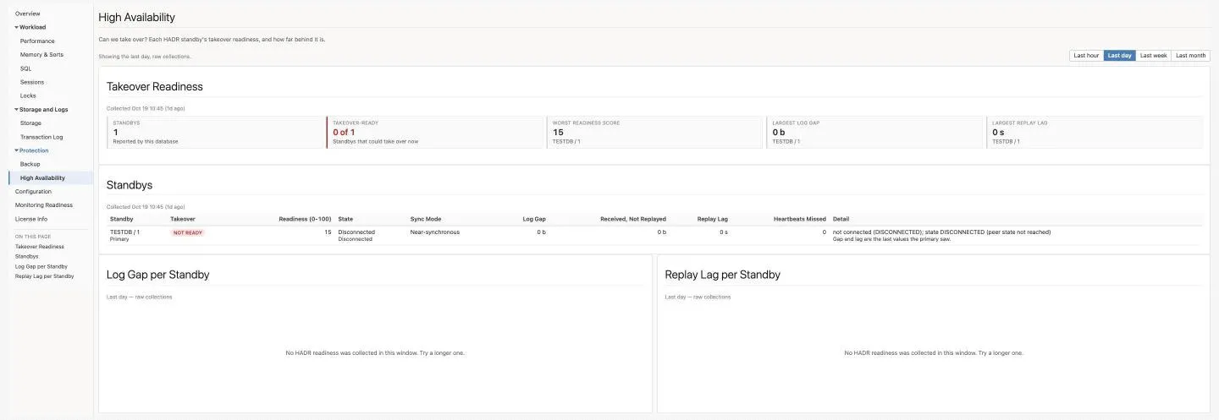Click the Standbys count card
Screen dimensions: 1219x420
click(215, 132)
